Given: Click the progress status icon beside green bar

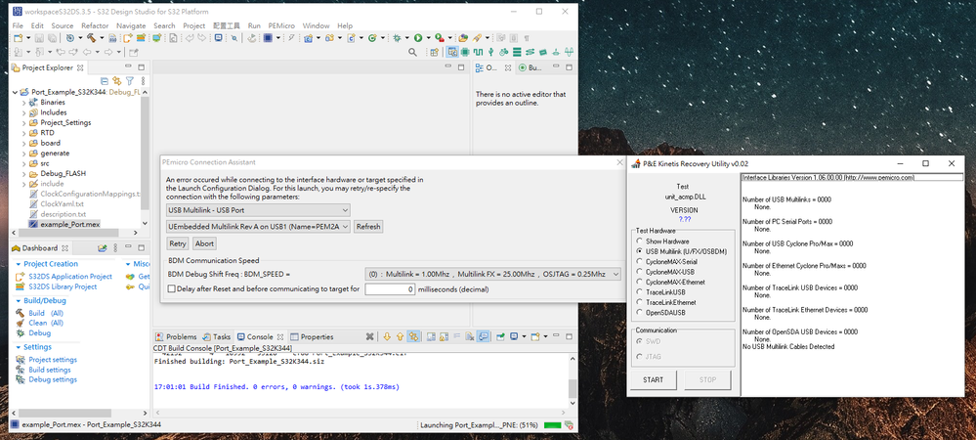Looking at the screenshot, I should [568, 425].
